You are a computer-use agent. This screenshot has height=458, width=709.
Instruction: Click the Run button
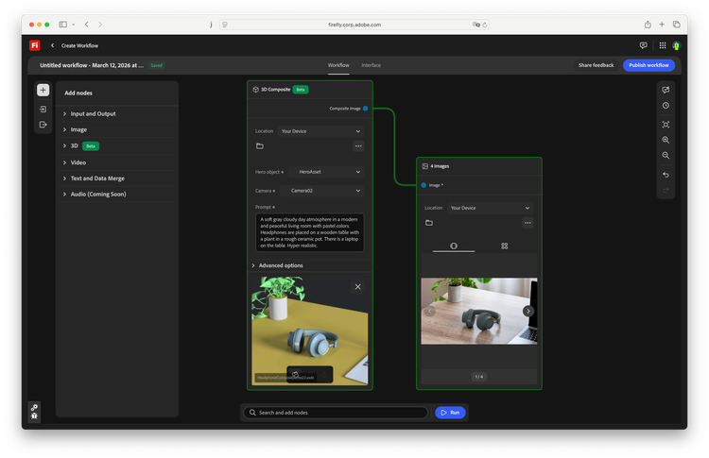tap(450, 413)
